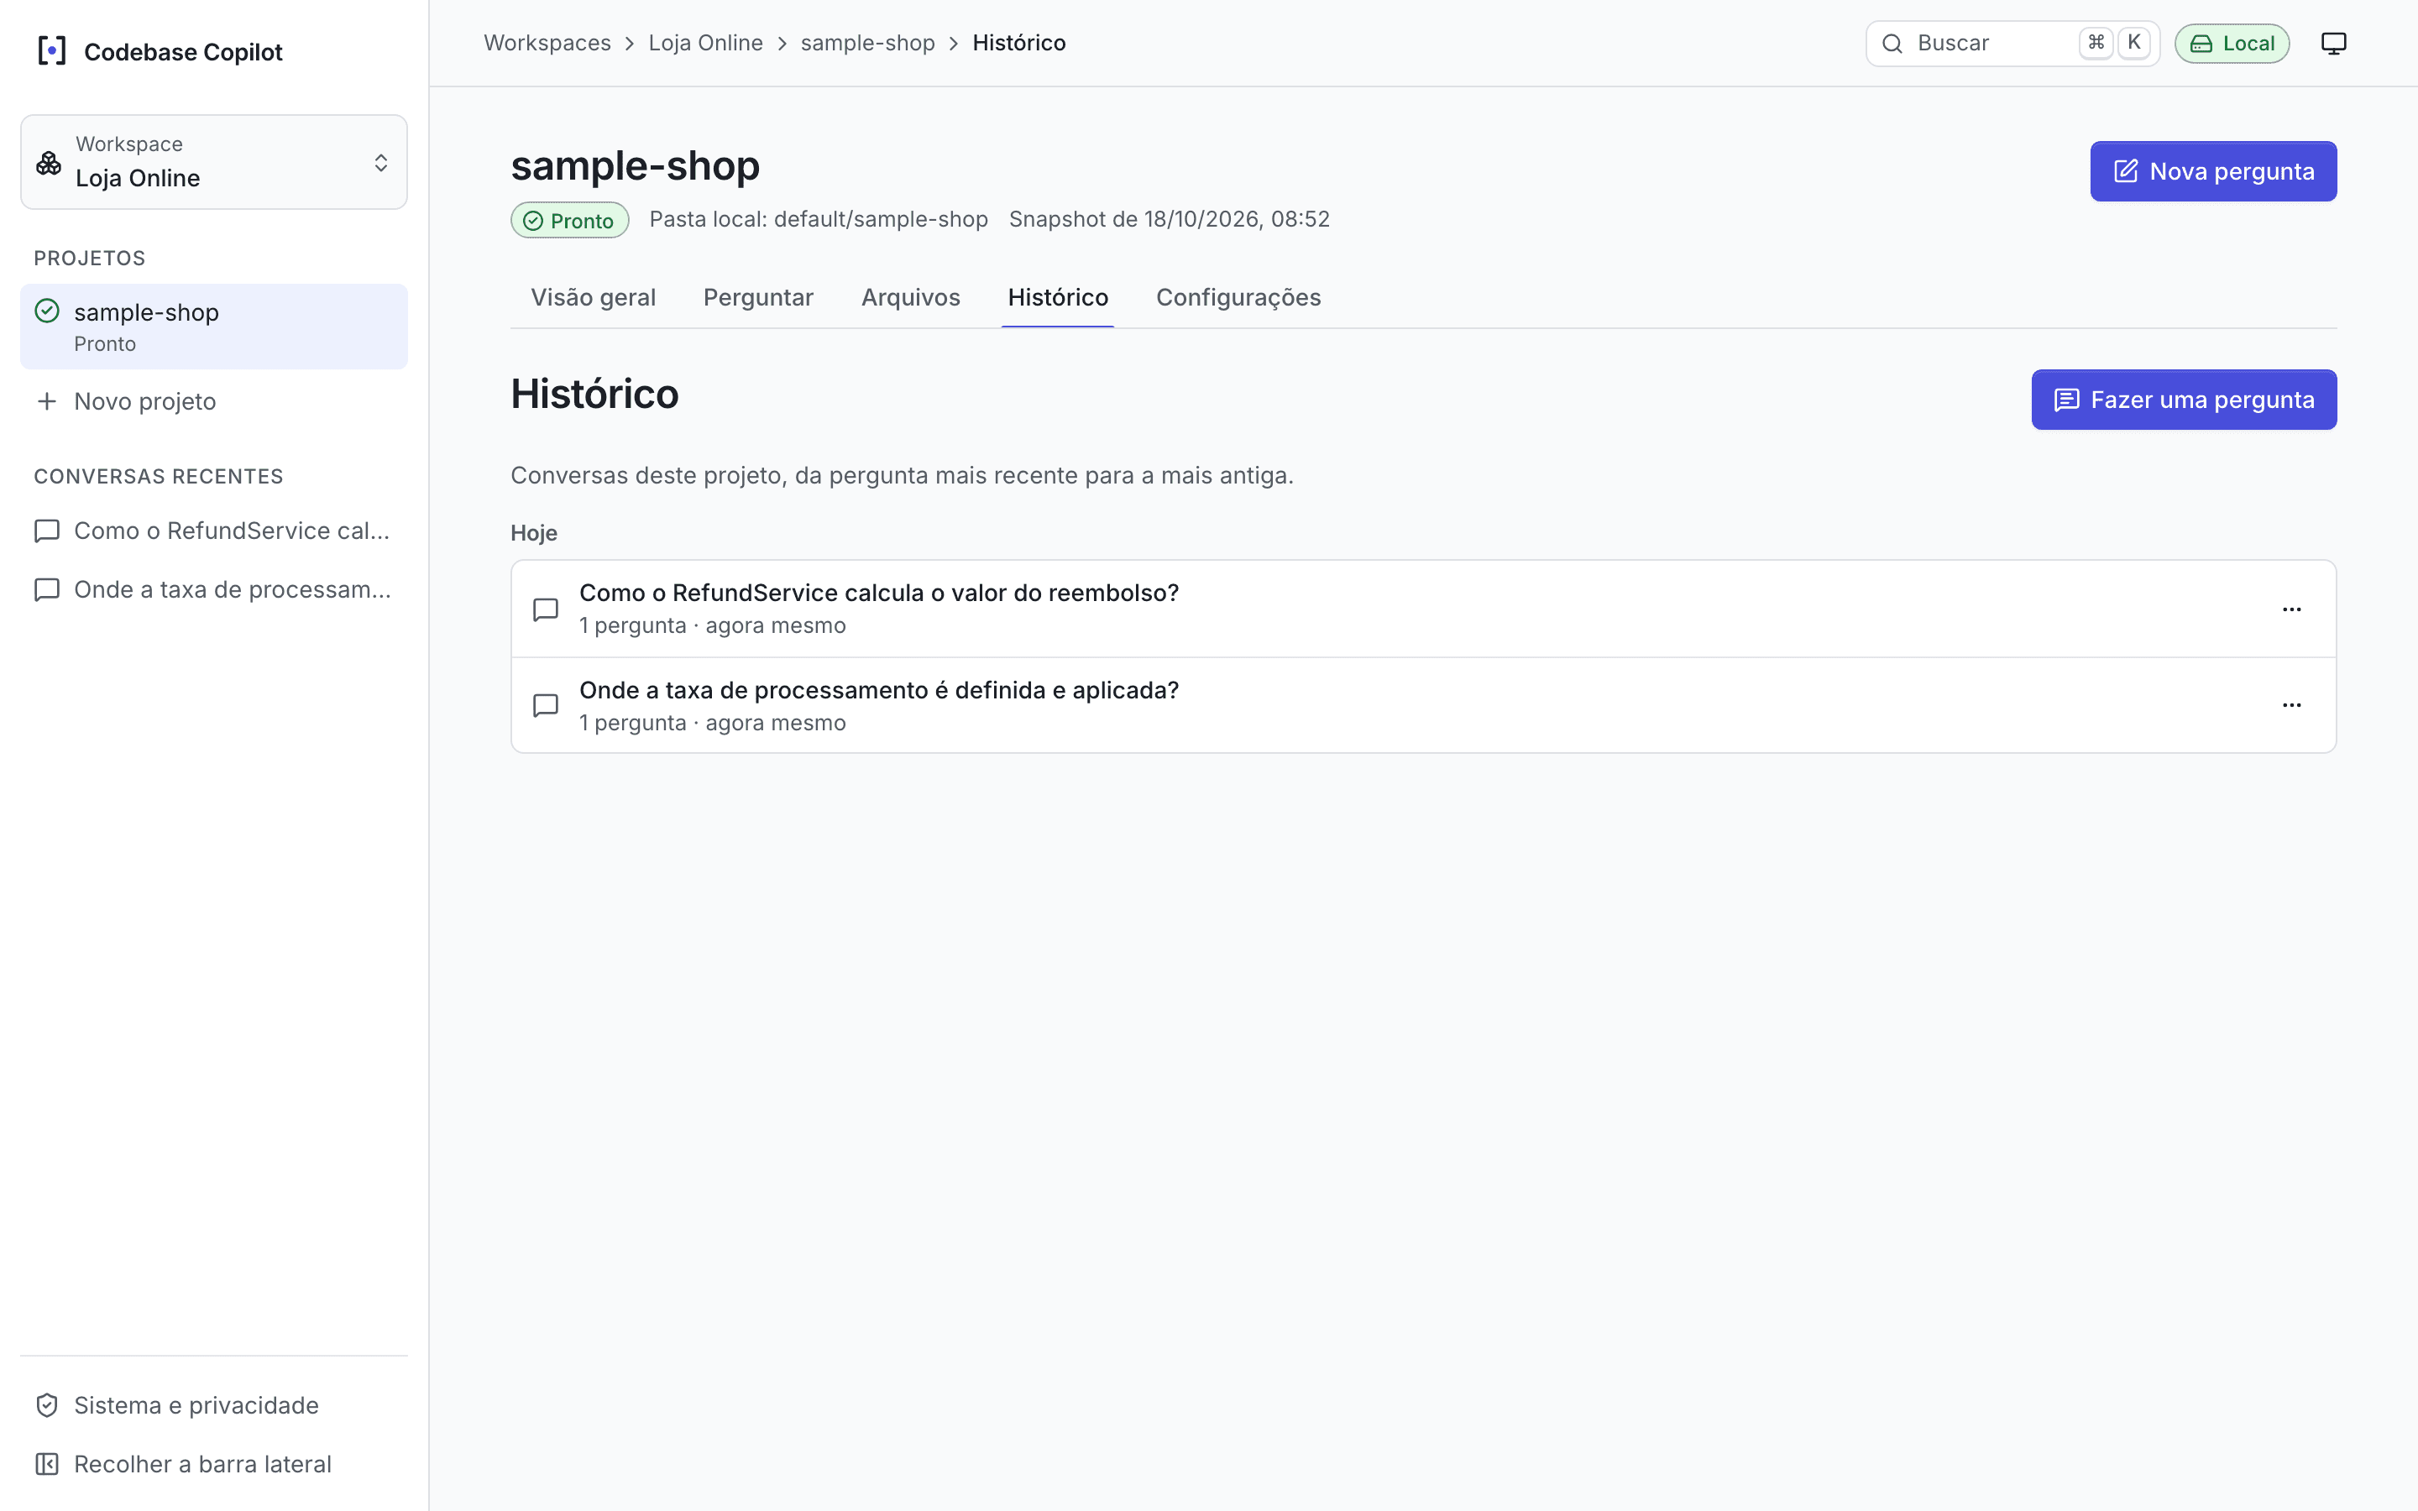Click the Codebase Copilot logo icon
Image resolution: width=2418 pixels, height=1511 pixels.
pyautogui.click(x=52, y=51)
